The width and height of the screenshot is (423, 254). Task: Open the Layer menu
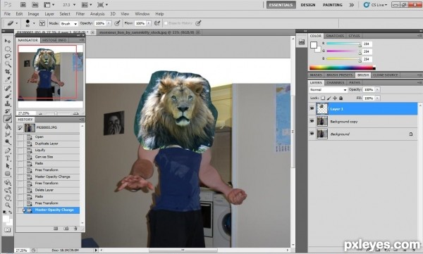pyautogui.click(x=49, y=14)
